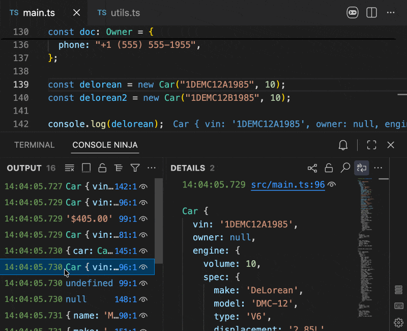Toggle eye icon on the 142:1 log row
Viewport: 407px width, 331px height.
pyautogui.click(x=143, y=186)
